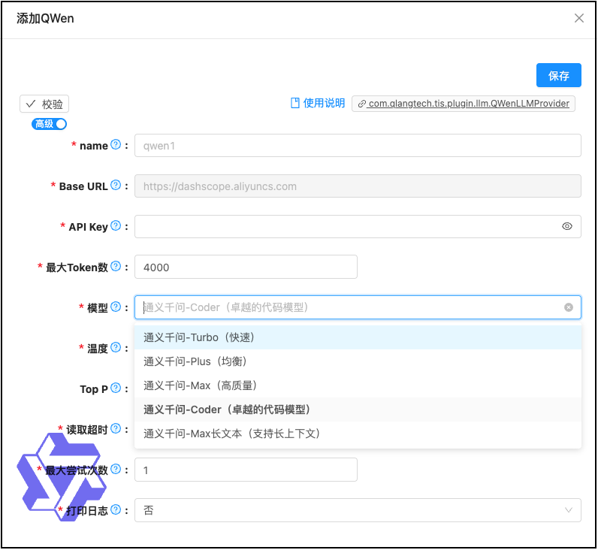Click the 最大Token数 input field
Image resolution: width=598 pixels, height=550 pixels.
[246, 267]
